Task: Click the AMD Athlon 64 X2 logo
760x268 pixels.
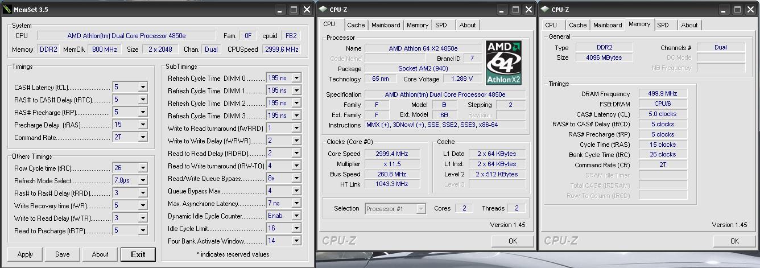Action: click(x=503, y=63)
